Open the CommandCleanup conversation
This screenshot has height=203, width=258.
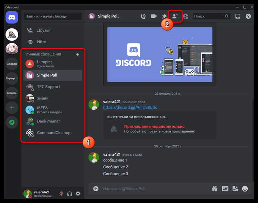53,133
